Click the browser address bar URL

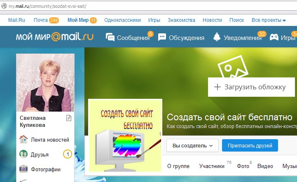47,6
